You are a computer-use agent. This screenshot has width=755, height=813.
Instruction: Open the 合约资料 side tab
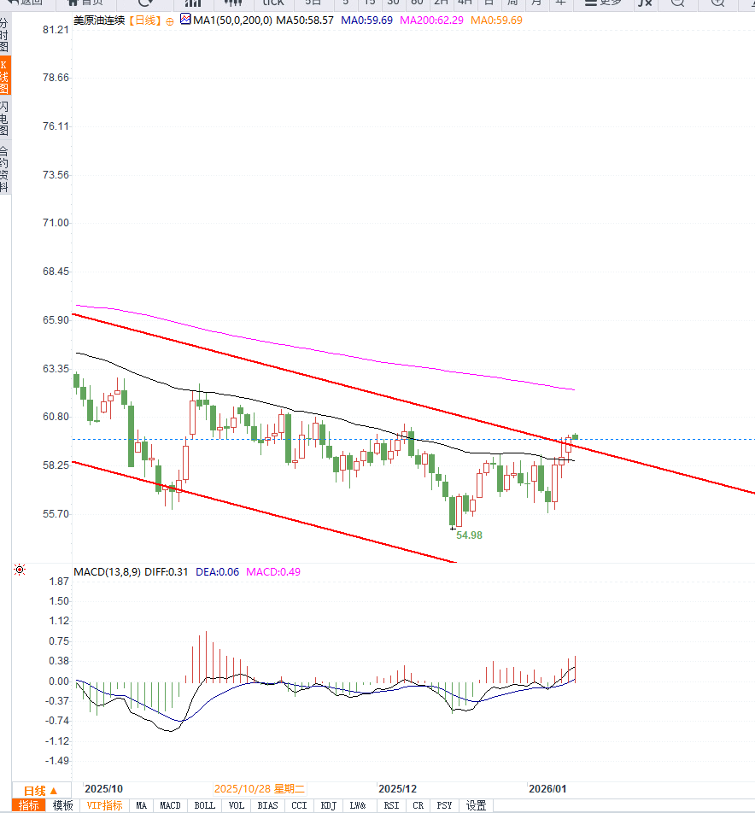click(x=4, y=168)
